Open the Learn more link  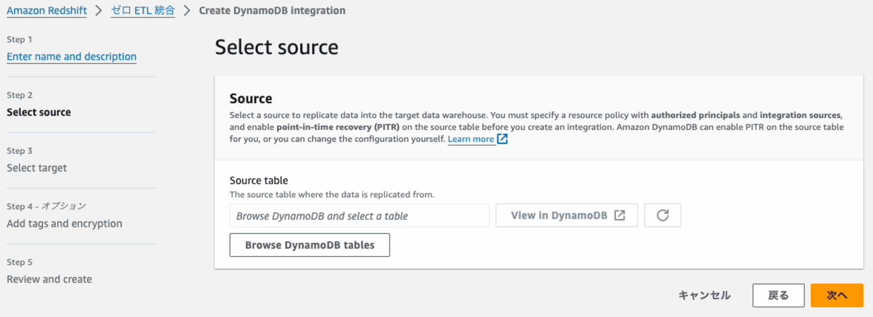pos(477,139)
